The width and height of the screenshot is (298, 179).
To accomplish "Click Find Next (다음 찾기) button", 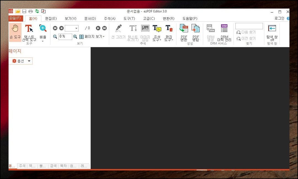I will click(246, 32).
